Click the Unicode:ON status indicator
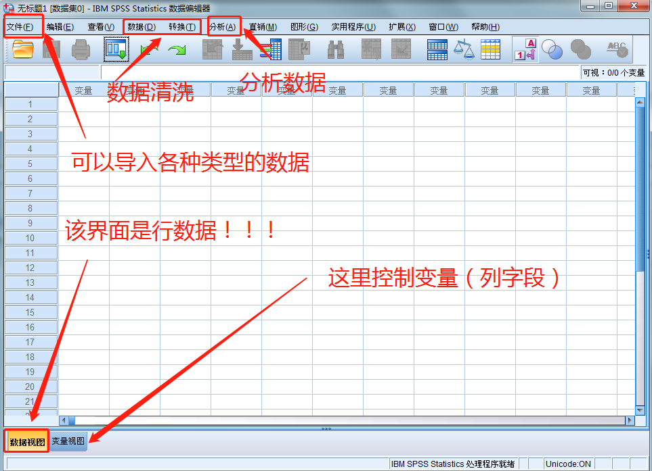 point(568,464)
